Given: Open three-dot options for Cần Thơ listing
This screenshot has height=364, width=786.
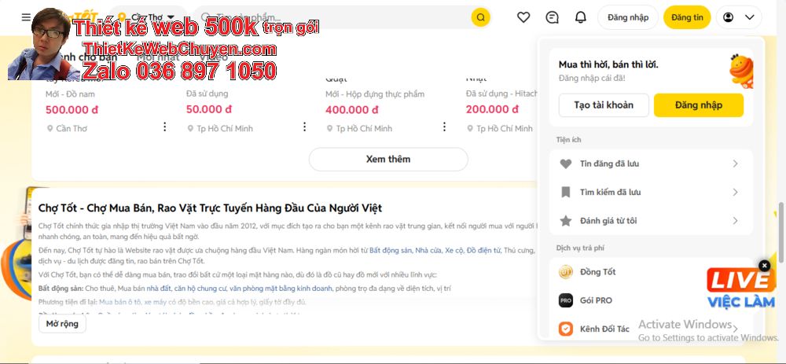Looking at the screenshot, I should click(165, 127).
